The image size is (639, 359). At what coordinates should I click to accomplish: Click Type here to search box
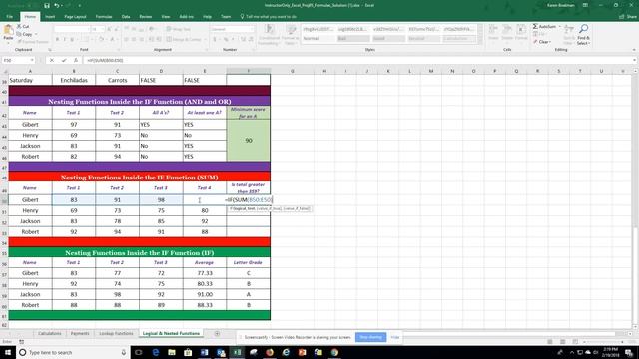pyautogui.click(x=73, y=352)
